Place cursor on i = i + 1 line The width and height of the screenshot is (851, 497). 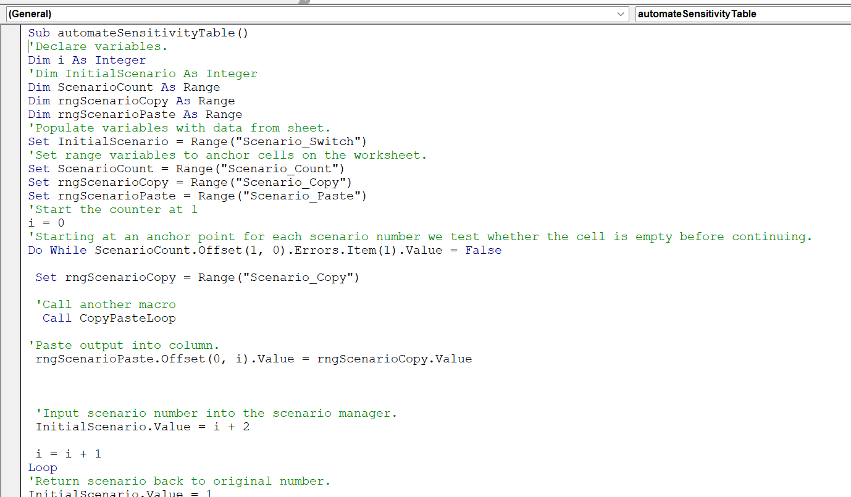[x=69, y=454]
